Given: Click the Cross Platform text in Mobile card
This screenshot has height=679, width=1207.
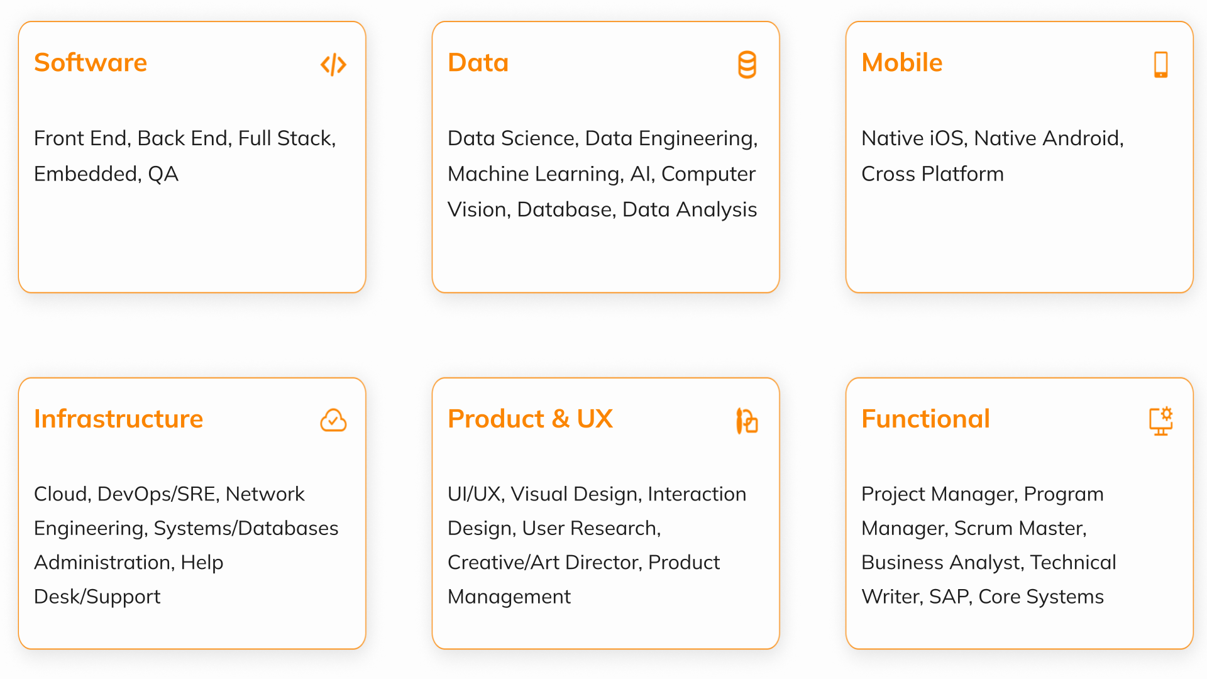Looking at the screenshot, I should [x=932, y=174].
